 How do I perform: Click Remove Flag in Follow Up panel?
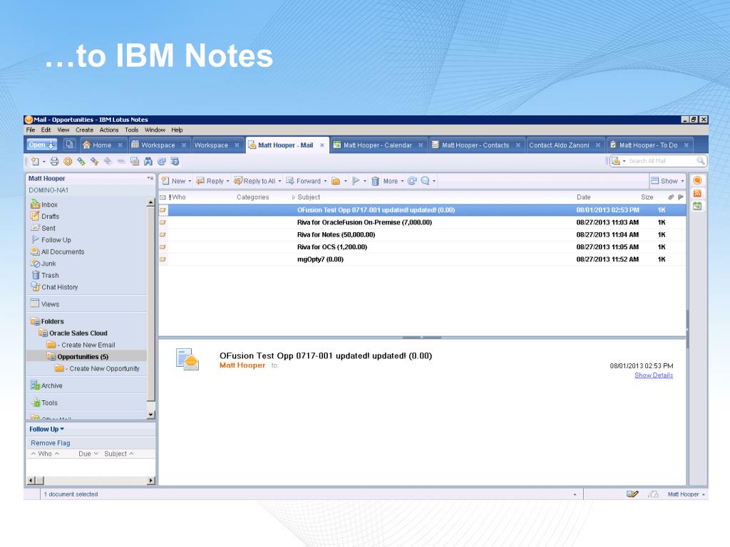[x=51, y=443]
